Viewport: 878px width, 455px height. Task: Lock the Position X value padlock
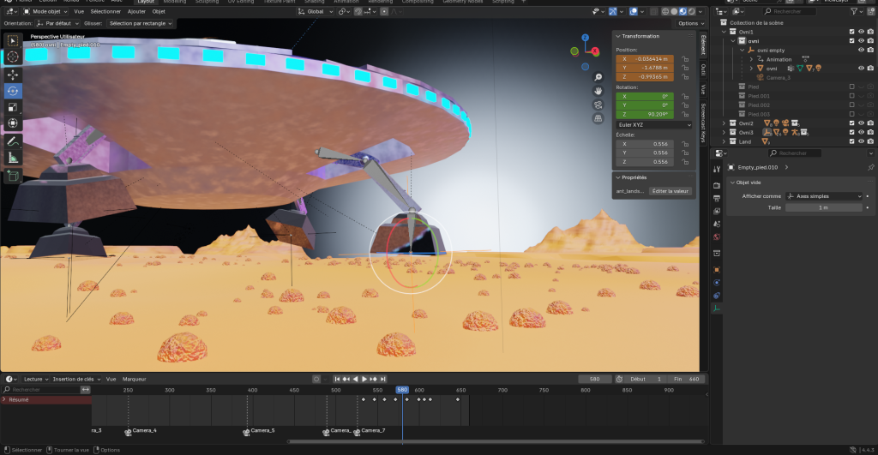[x=685, y=58]
